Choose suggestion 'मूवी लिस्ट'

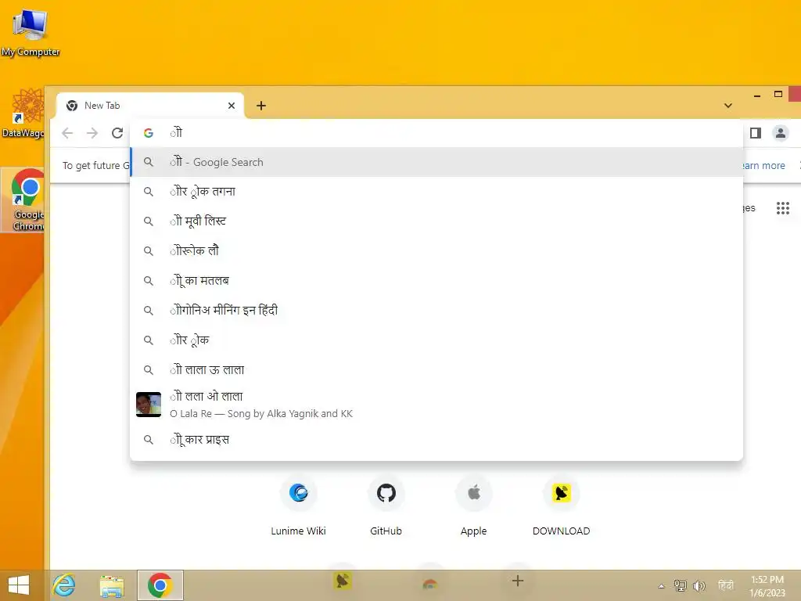tap(436, 221)
